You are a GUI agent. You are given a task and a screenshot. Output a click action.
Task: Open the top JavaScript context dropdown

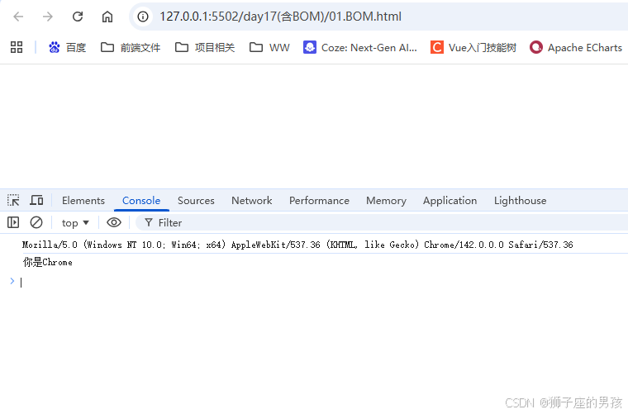pyautogui.click(x=75, y=222)
